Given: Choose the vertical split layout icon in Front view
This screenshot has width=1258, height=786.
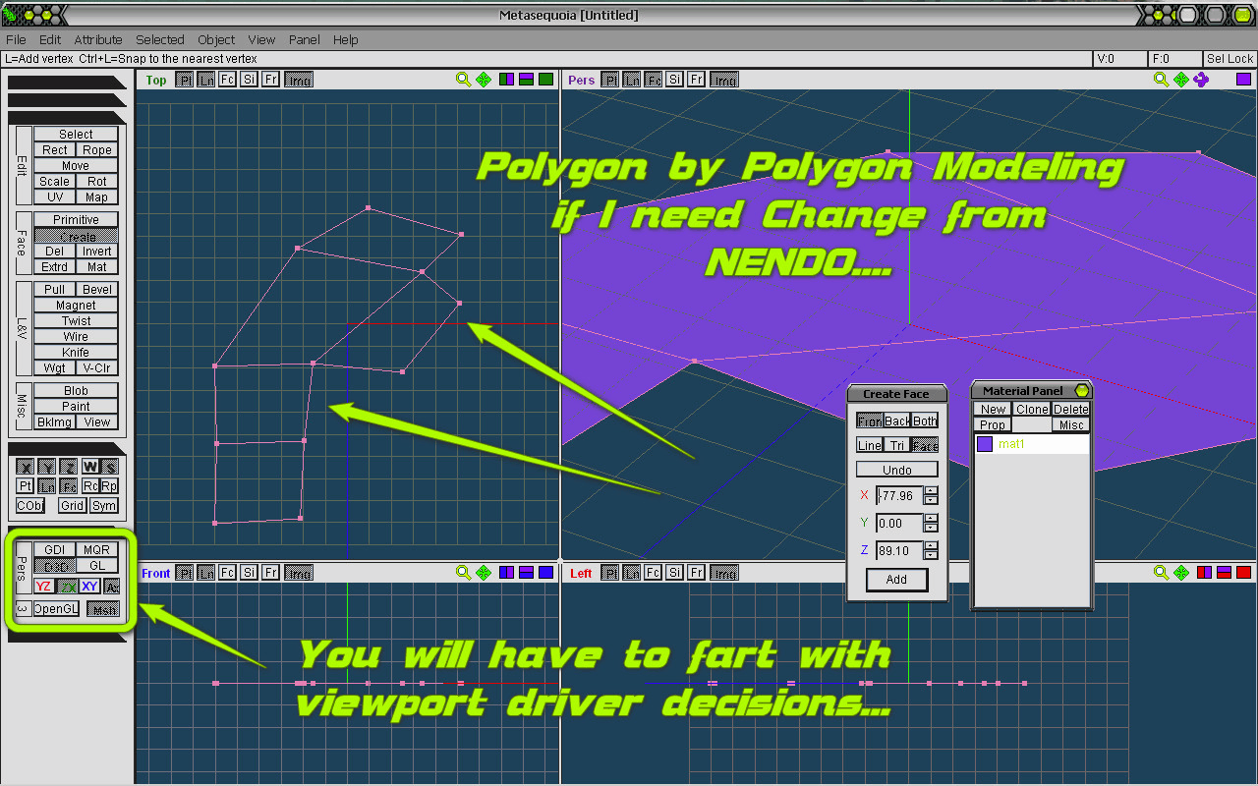Looking at the screenshot, I should click(x=507, y=572).
